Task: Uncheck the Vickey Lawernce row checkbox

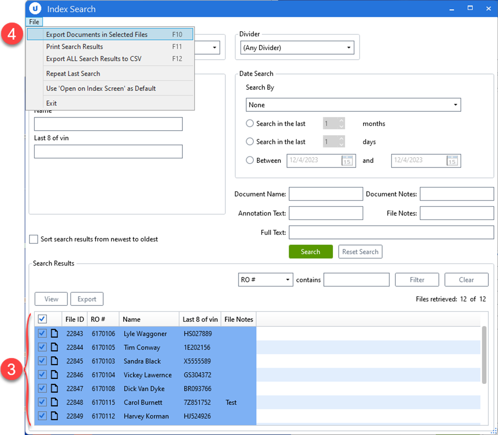Action: pos(42,374)
